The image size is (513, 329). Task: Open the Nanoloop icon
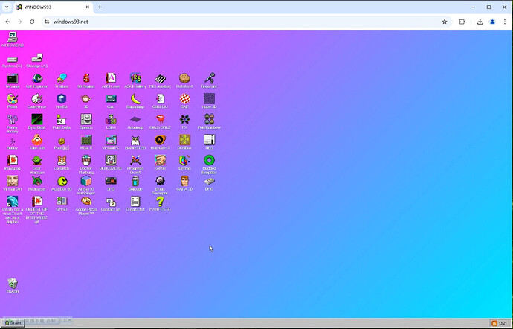pos(135,120)
